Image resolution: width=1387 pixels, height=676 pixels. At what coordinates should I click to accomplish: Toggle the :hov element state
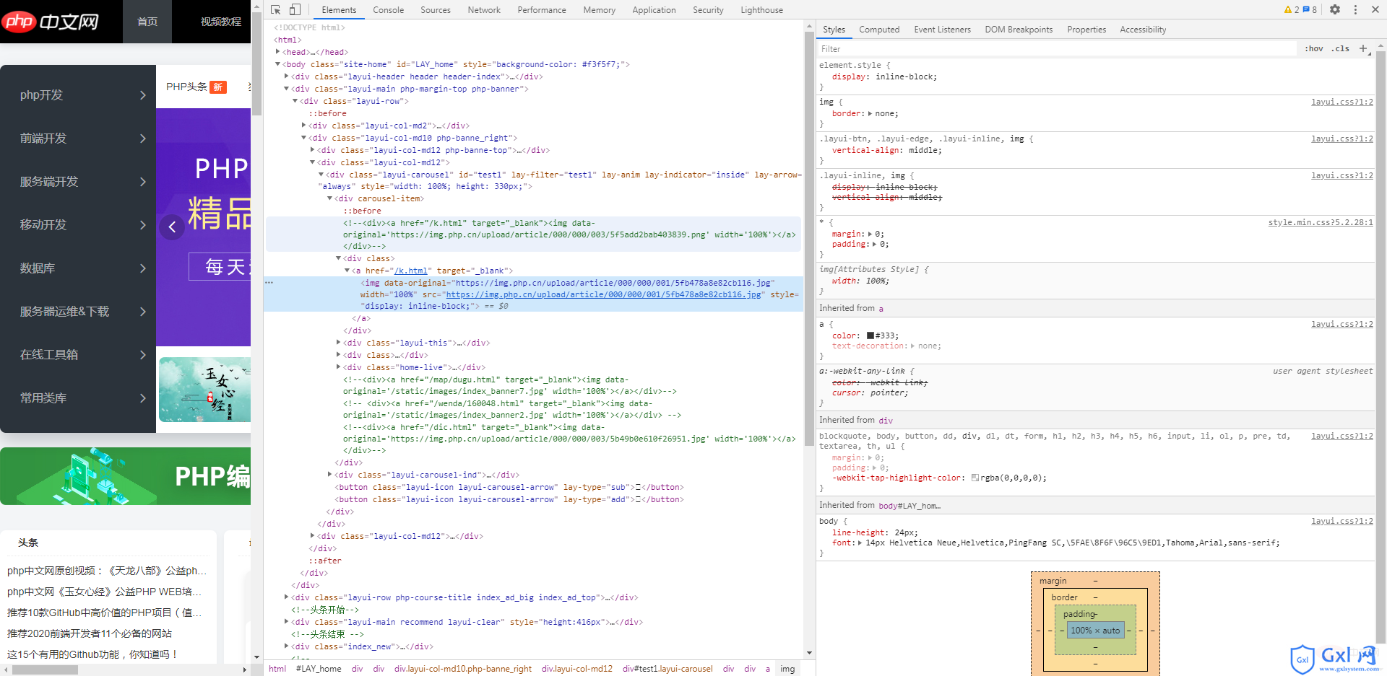pos(1314,48)
